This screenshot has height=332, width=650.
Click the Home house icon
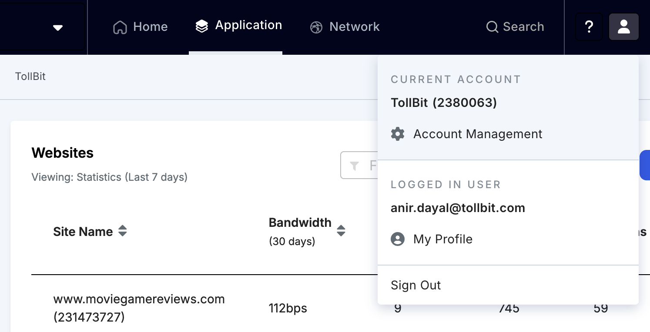(120, 27)
